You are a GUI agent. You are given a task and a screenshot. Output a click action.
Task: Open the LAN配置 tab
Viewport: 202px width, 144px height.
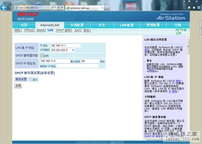click(x=127, y=25)
